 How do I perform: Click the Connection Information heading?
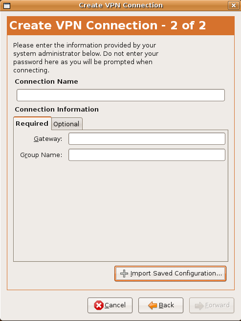pyautogui.click(x=57, y=109)
